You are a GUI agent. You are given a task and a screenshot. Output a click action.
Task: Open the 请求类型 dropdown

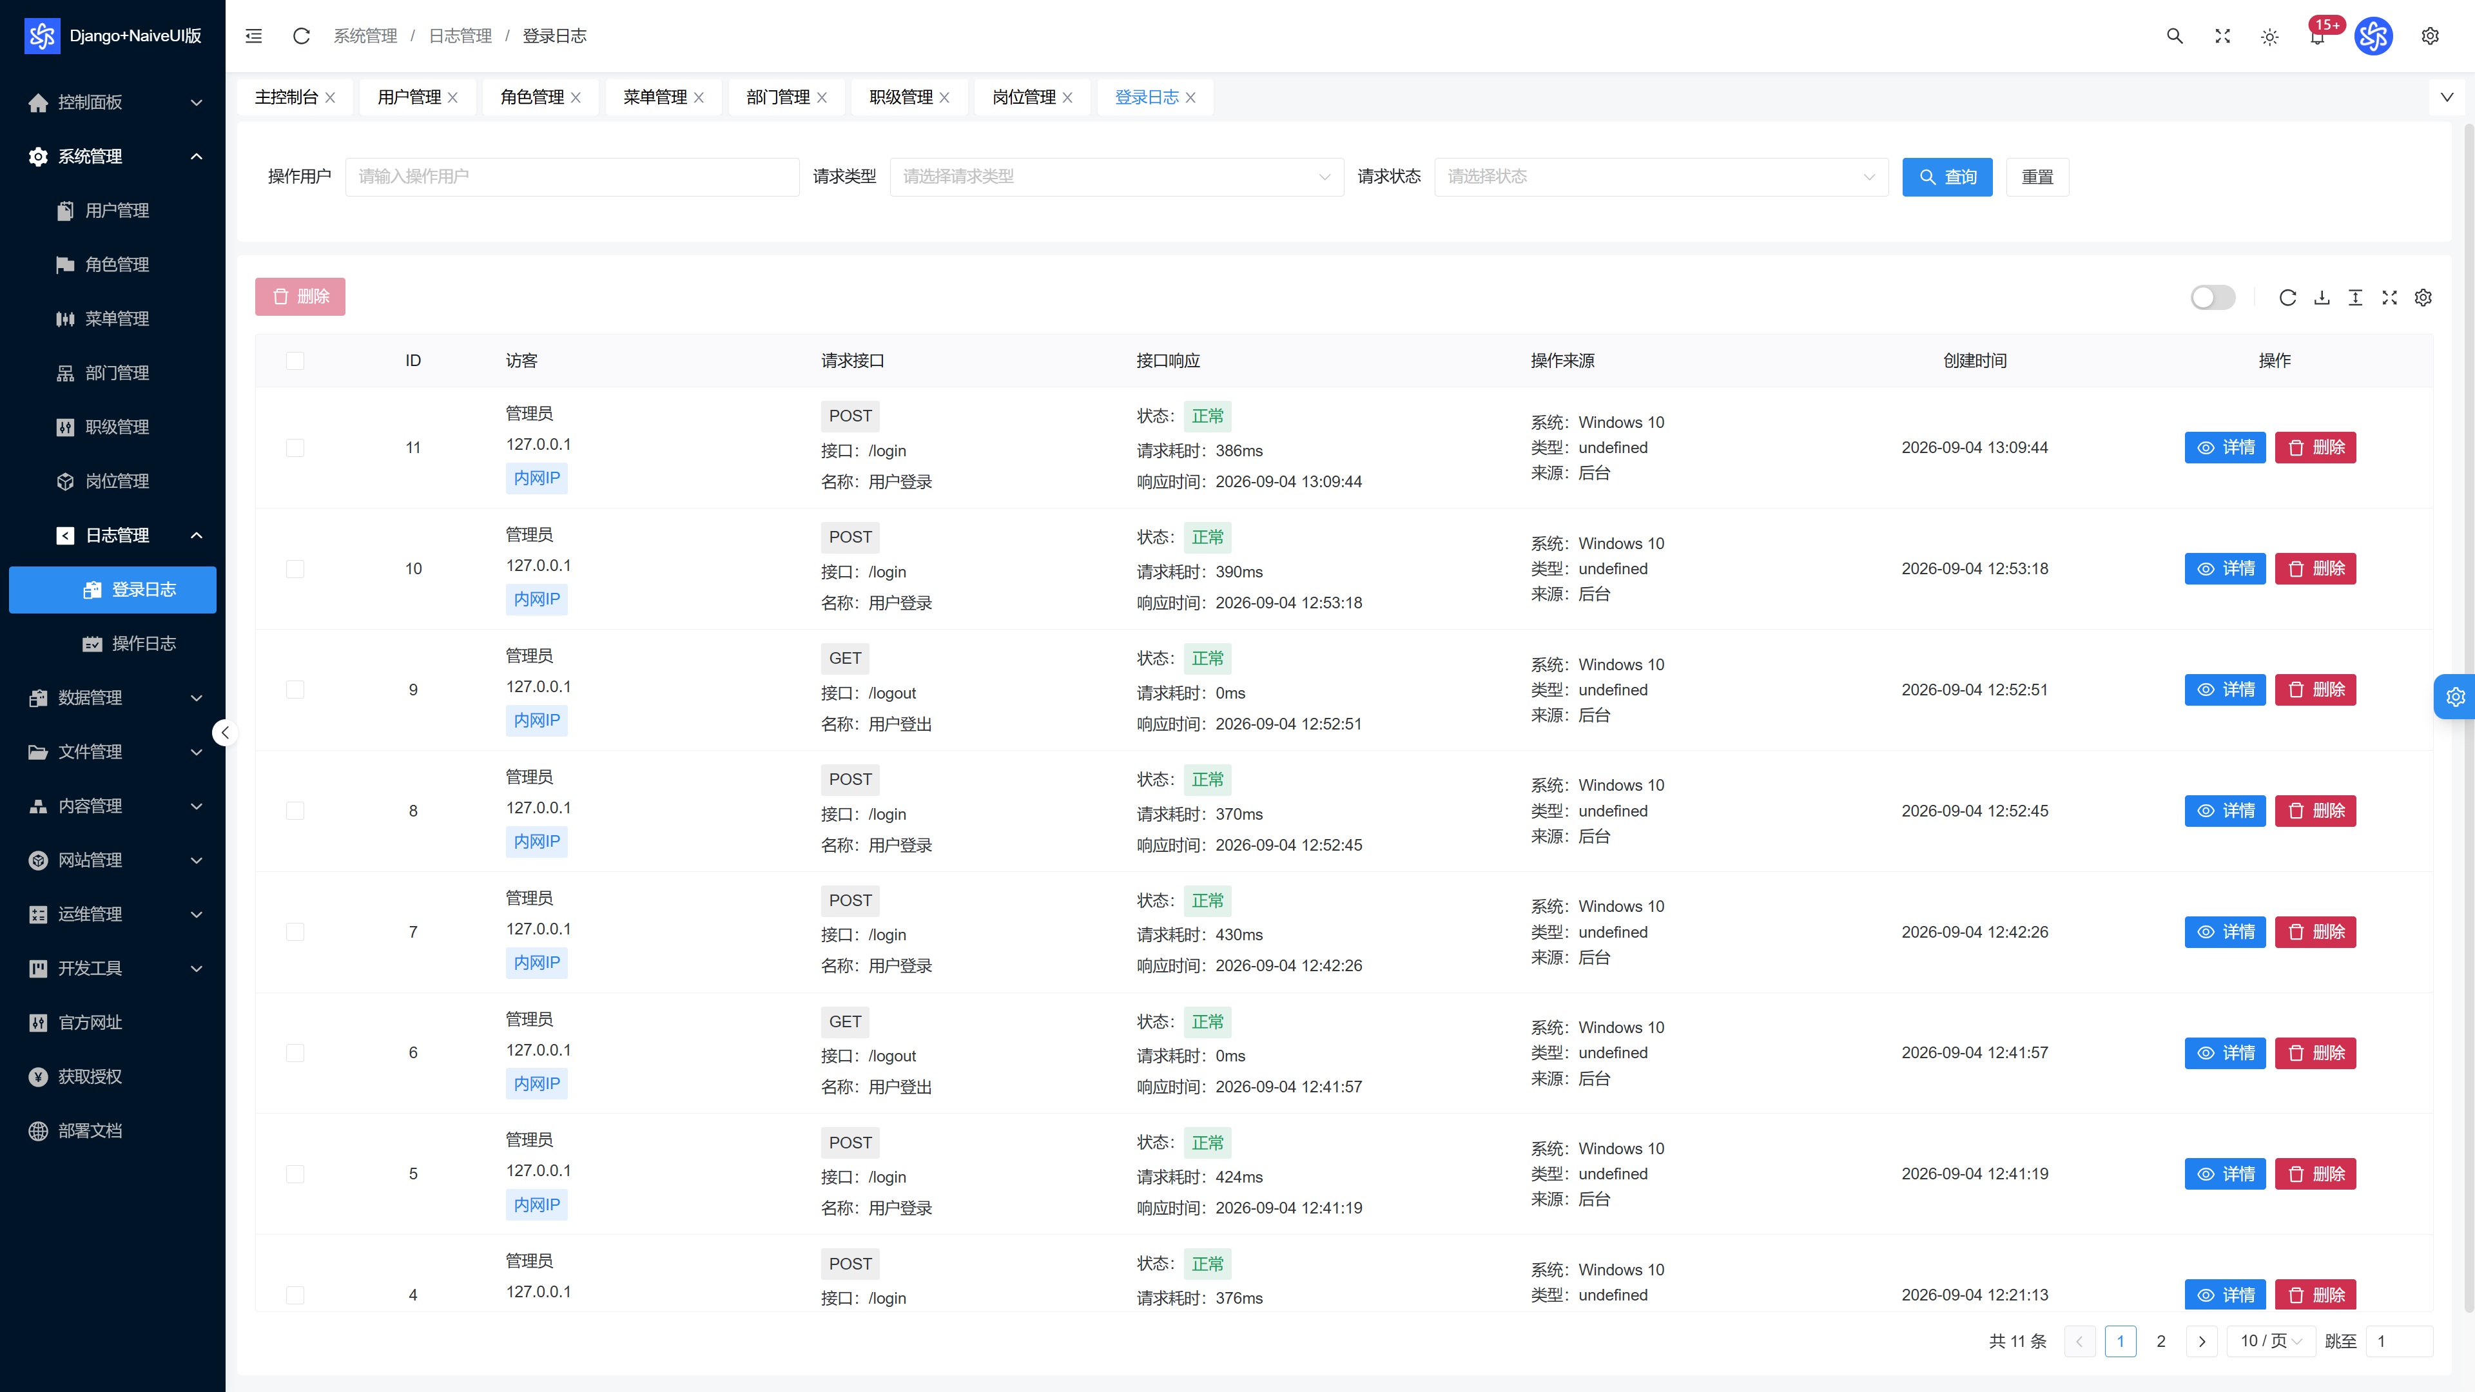pyautogui.click(x=1116, y=177)
